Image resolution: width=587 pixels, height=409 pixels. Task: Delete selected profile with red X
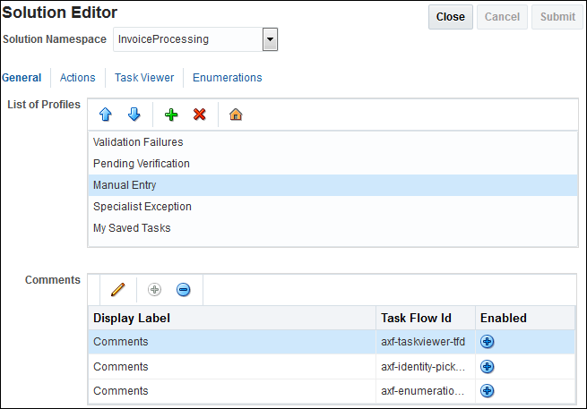click(x=200, y=115)
